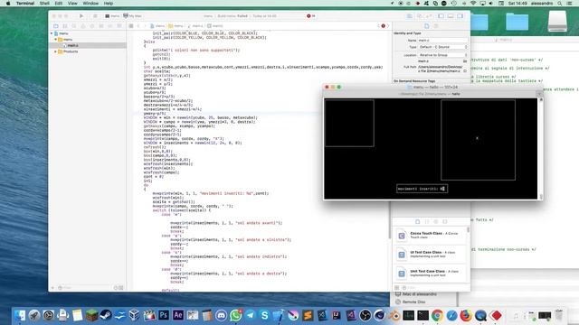Open Skype from the Dock

tap(264, 315)
